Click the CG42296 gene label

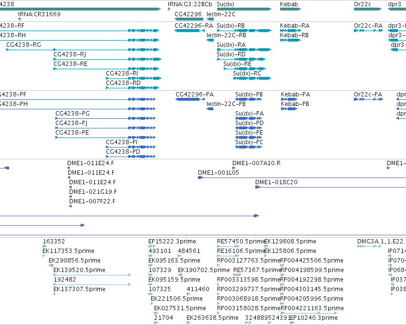point(188,14)
